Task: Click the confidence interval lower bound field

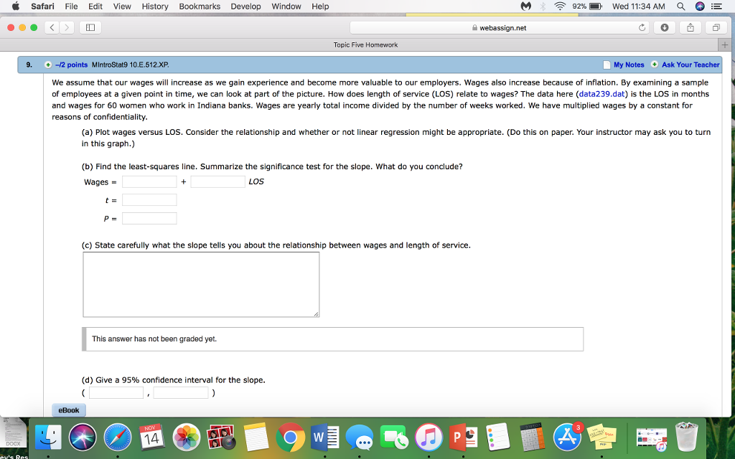Action: tap(116, 392)
